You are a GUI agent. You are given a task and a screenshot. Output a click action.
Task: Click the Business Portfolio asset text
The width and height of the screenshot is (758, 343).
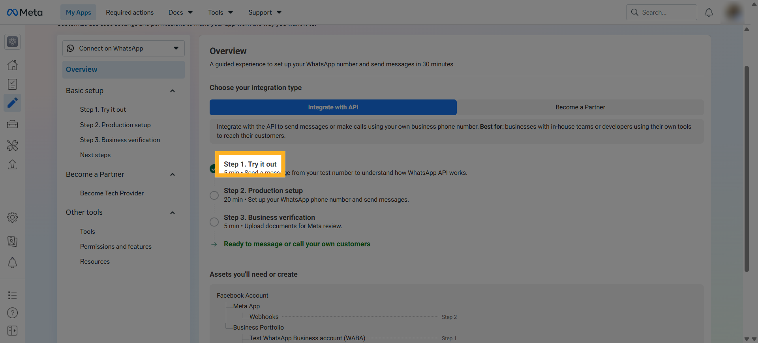[259, 327]
